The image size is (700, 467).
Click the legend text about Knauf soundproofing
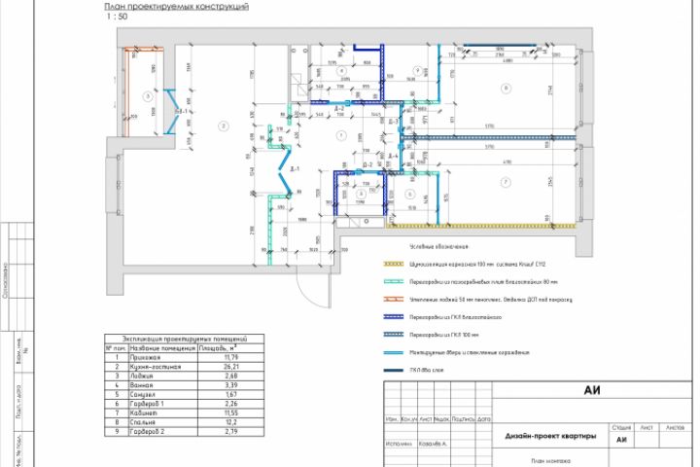click(x=477, y=264)
